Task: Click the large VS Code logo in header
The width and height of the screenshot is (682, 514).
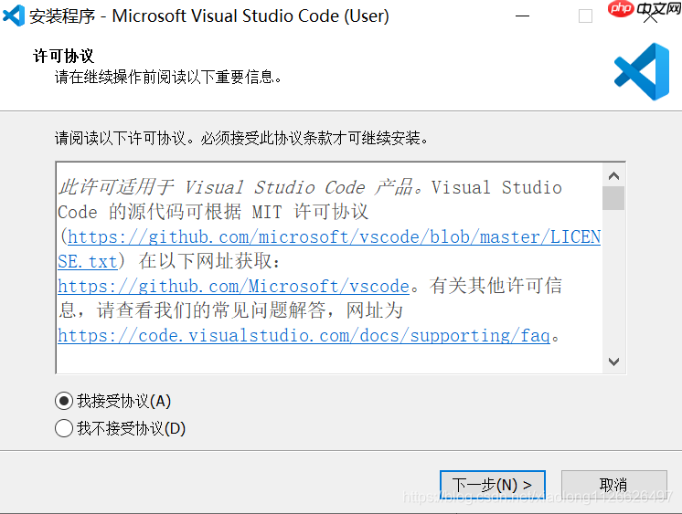Action: [x=642, y=71]
